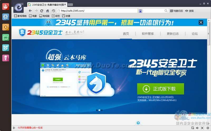Click the address bar with safe.2345.com
Viewport: 211px width, 131px height.
tap(97, 11)
